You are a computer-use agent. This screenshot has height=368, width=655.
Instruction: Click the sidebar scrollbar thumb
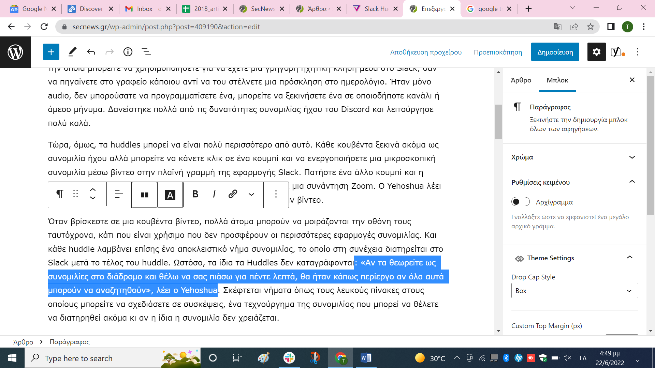point(651,145)
